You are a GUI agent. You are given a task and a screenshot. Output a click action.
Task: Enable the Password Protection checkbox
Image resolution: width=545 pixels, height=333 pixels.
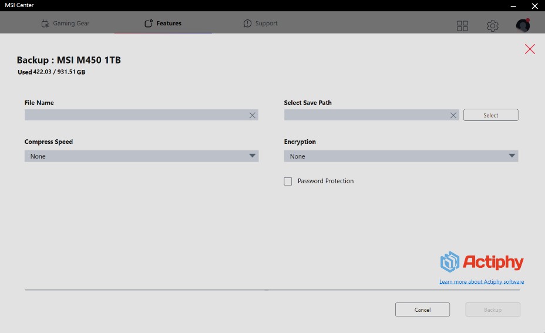point(288,181)
